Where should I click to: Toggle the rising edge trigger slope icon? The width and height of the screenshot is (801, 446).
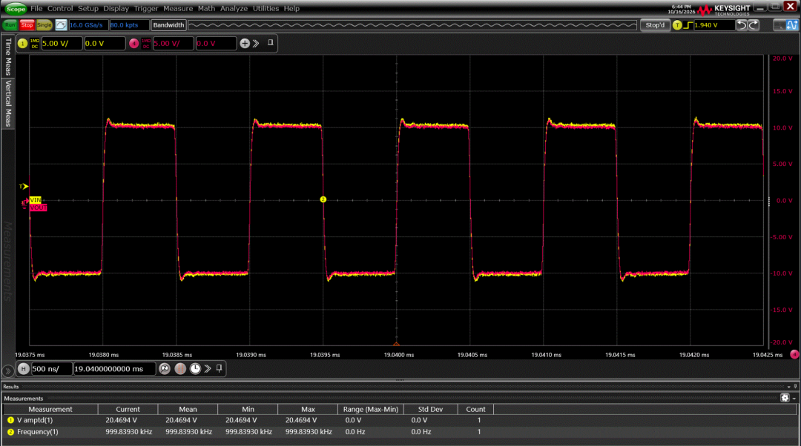(x=688, y=25)
